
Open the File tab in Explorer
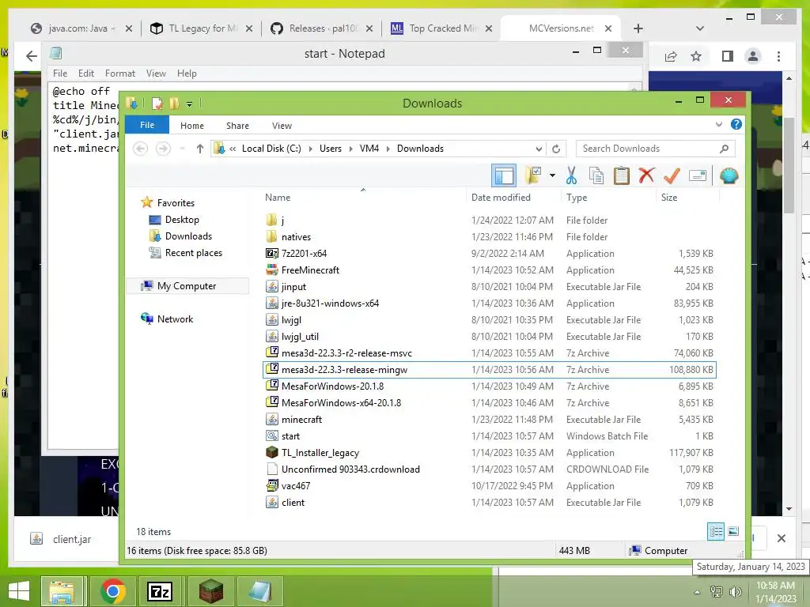point(147,125)
